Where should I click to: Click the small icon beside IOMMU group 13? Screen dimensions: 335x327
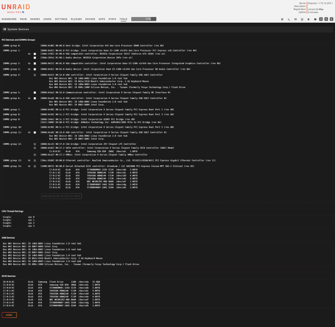tap(29, 160)
